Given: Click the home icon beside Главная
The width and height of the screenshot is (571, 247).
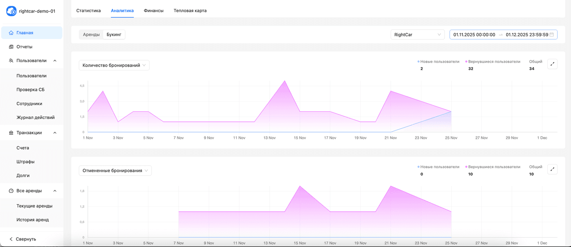Looking at the screenshot, I should (11, 33).
